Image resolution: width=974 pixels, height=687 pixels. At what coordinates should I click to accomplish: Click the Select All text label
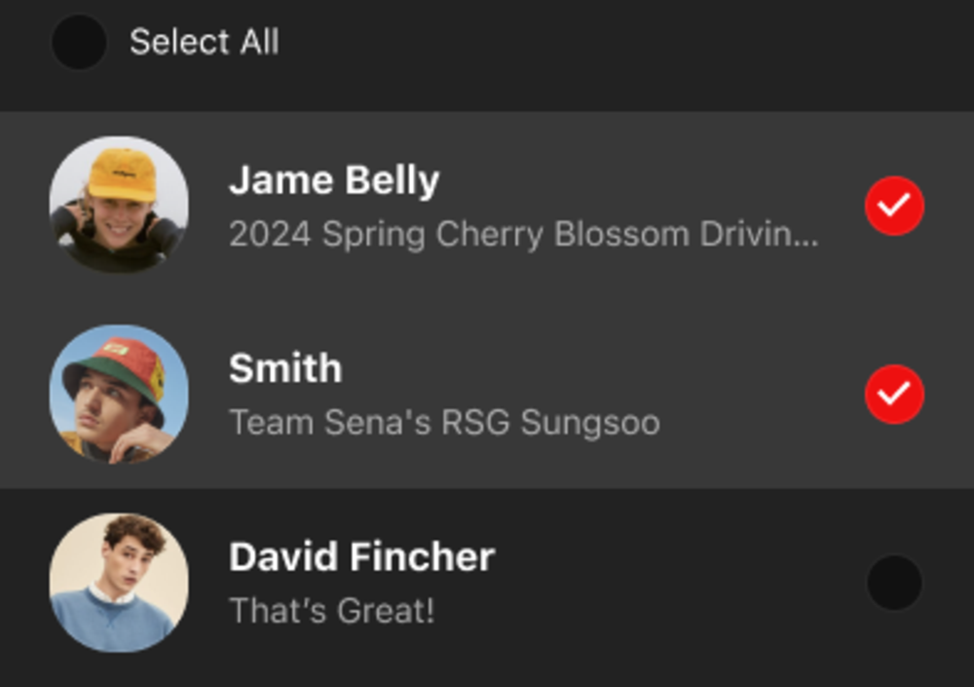204,42
